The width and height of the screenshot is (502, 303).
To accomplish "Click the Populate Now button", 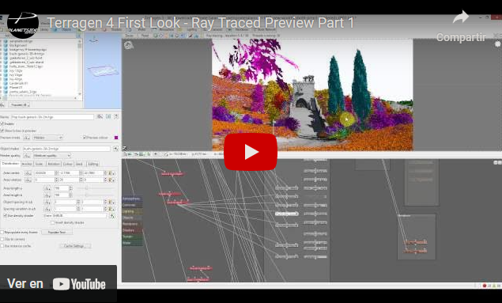I will (57, 233).
